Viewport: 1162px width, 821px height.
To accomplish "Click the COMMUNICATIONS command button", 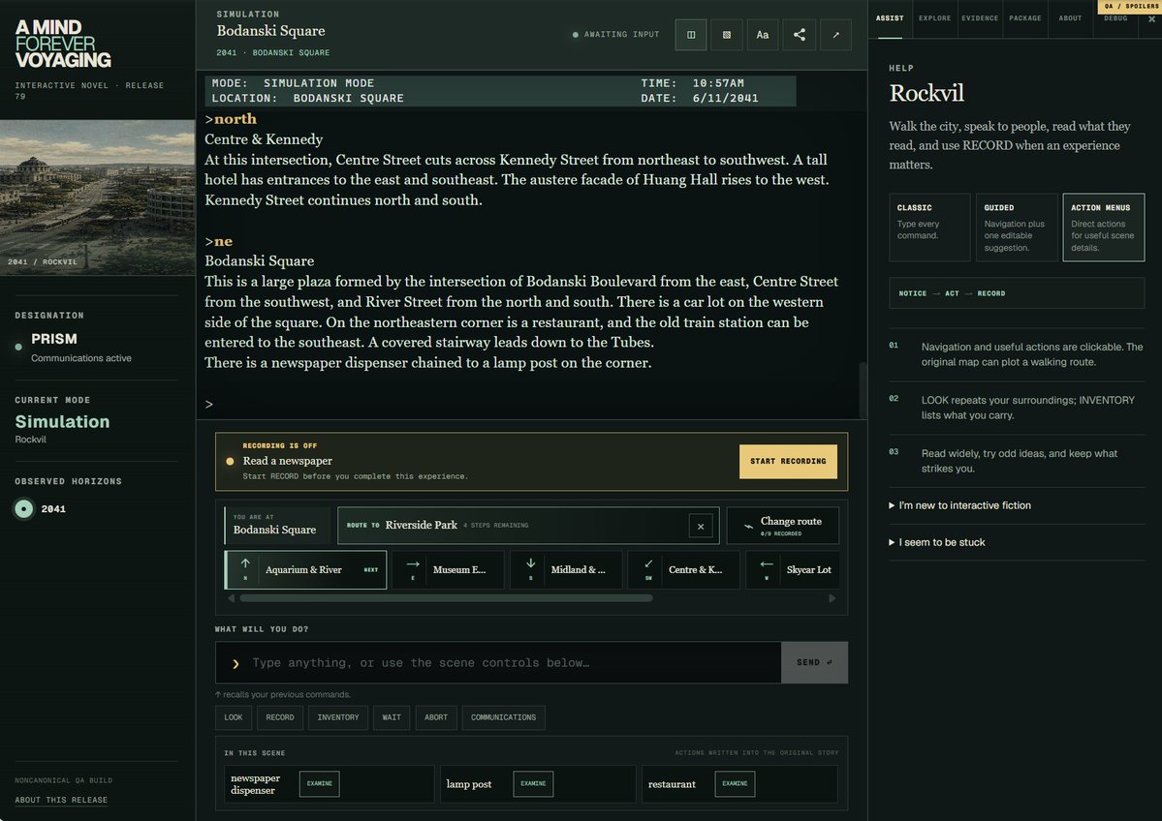I will coord(503,717).
